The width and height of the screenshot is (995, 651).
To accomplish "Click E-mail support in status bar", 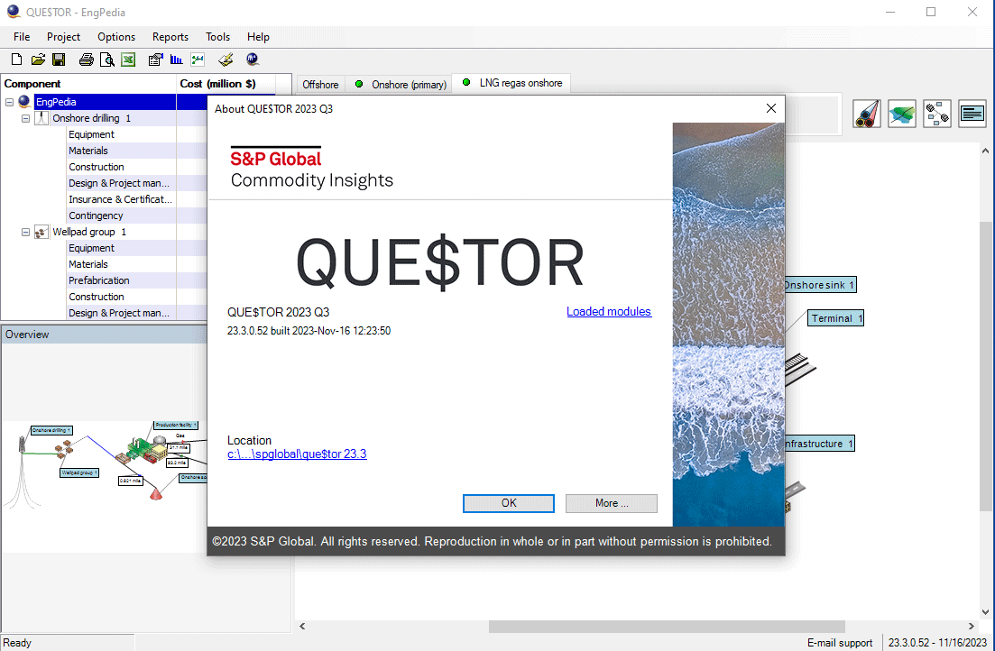I will tap(840, 643).
